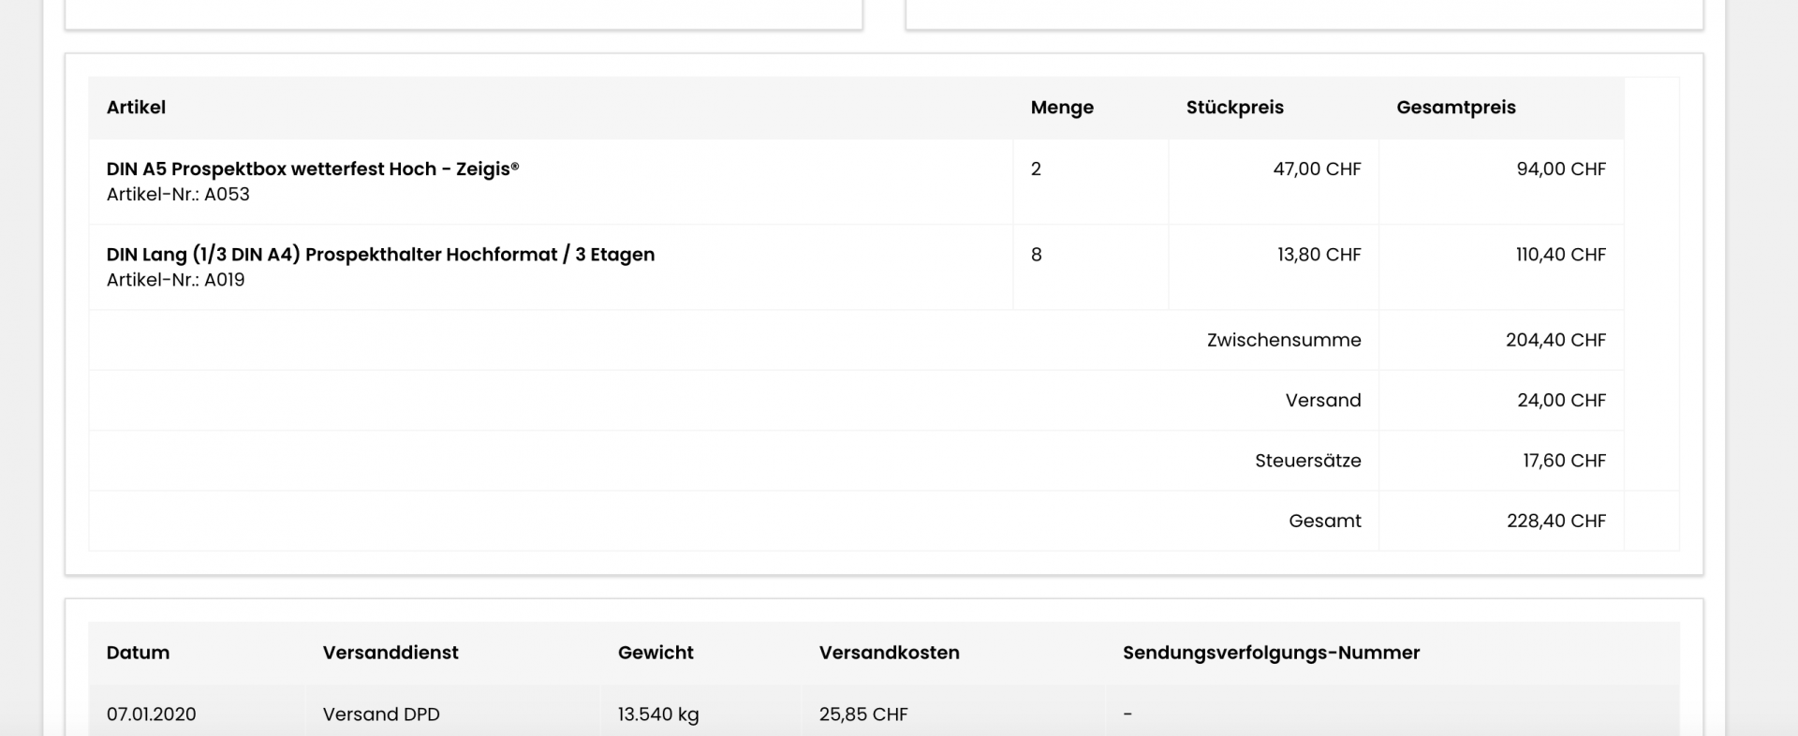Viewport: 1798px width, 736px height.
Task: Click the Gesamtpreis column header
Action: [1455, 108]
